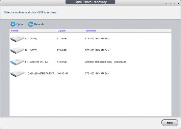Minimize the iCare Photo Recovery window
The image size is (181, 129).
pyautogui.click(x=170, y=4)
